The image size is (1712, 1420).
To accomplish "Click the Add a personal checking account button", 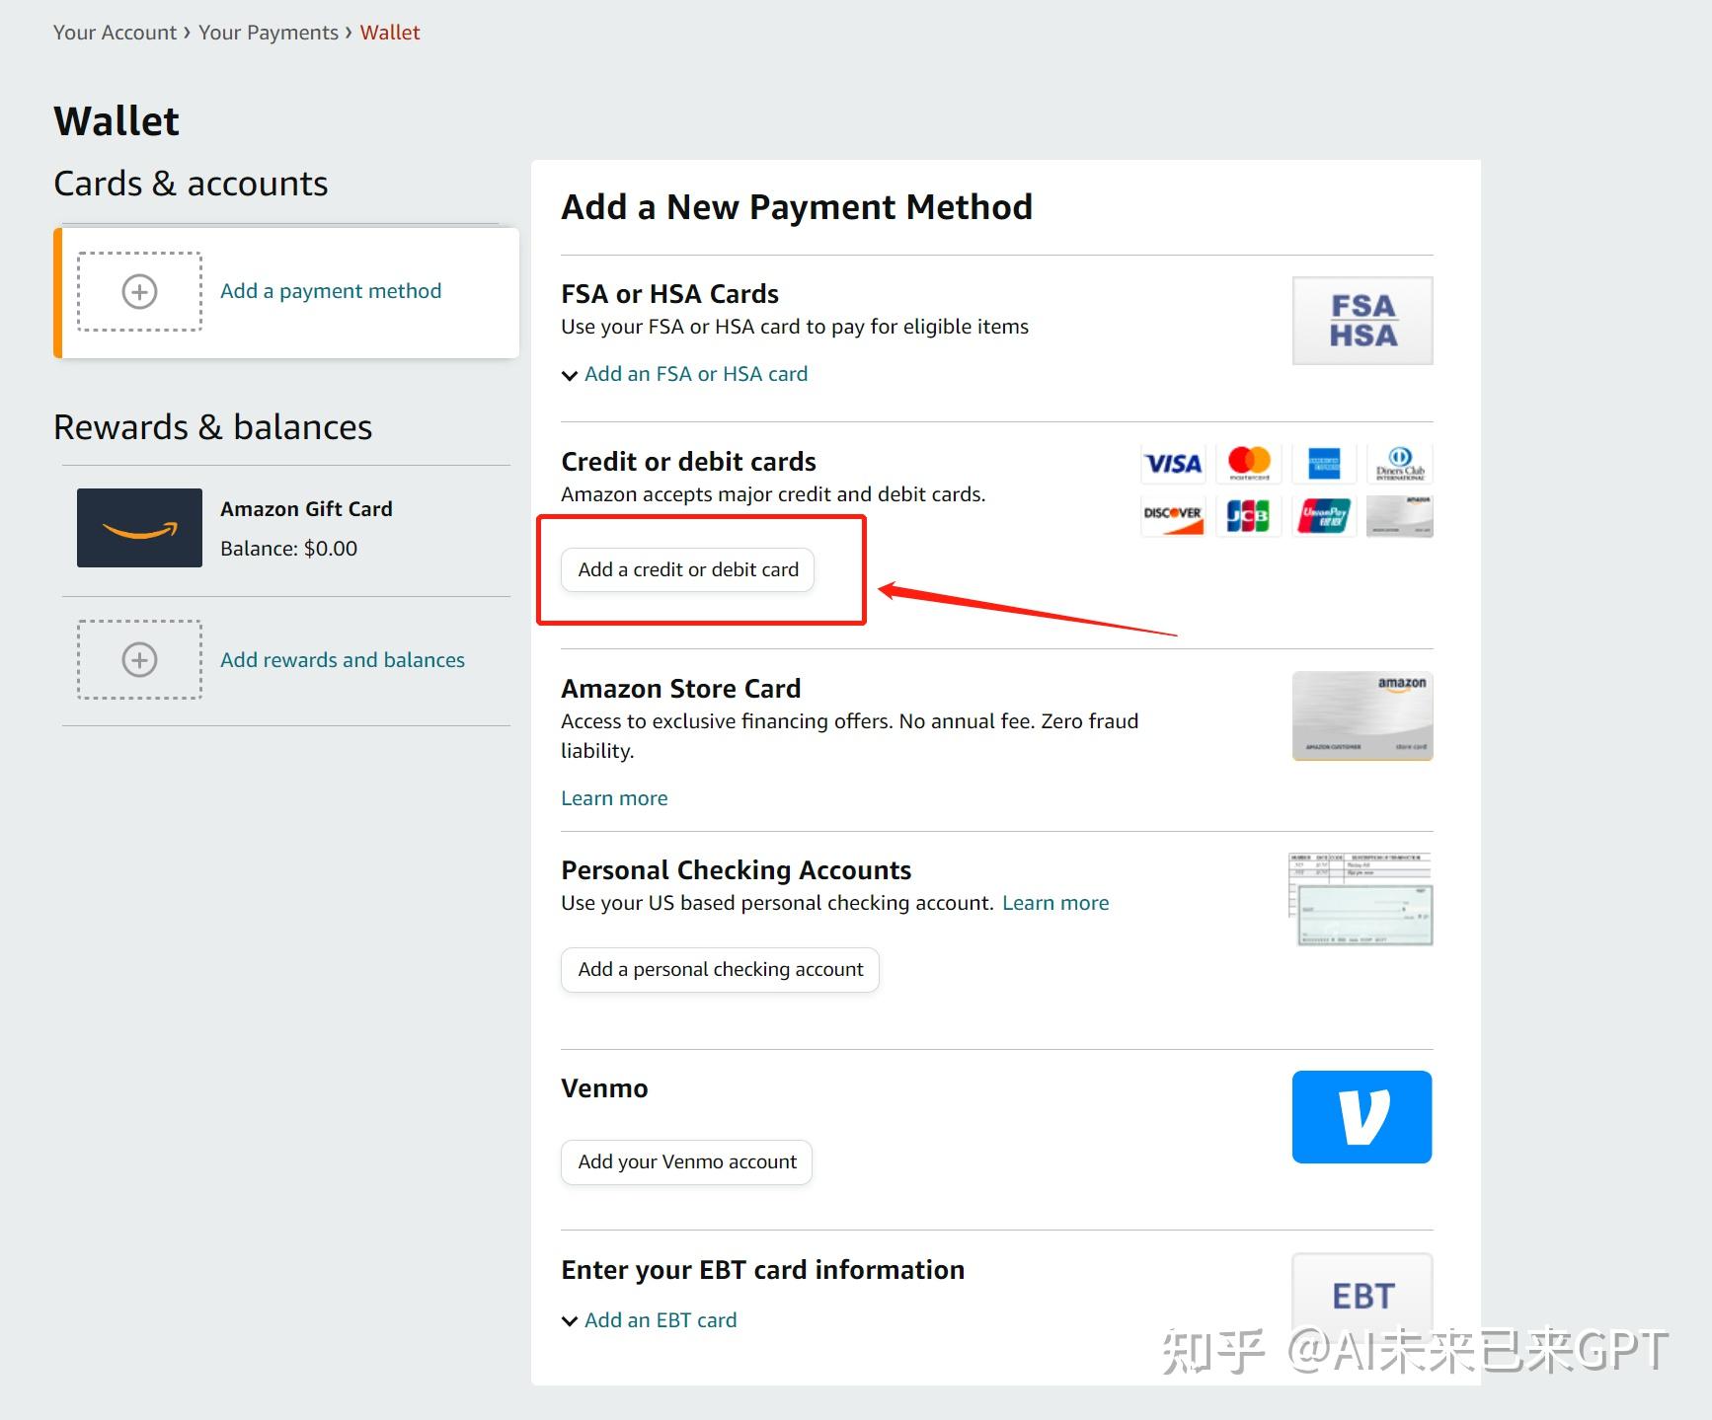I will click(x=721, y=970).
